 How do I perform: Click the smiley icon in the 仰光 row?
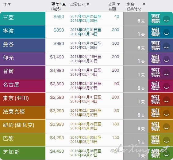tap(166, 59)
